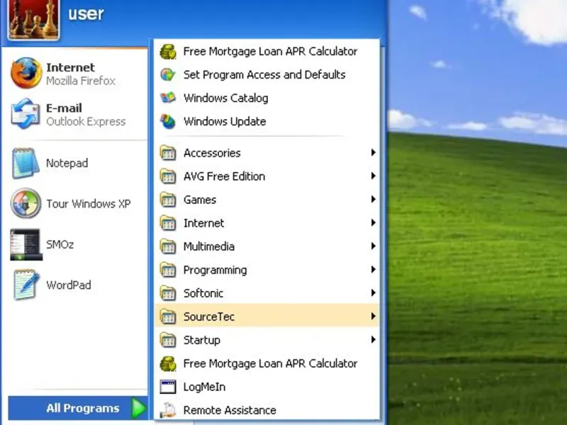Click the chess pieces user account picture
The width and height of the screenshot is (567, 425).
[x=33, y=18]
